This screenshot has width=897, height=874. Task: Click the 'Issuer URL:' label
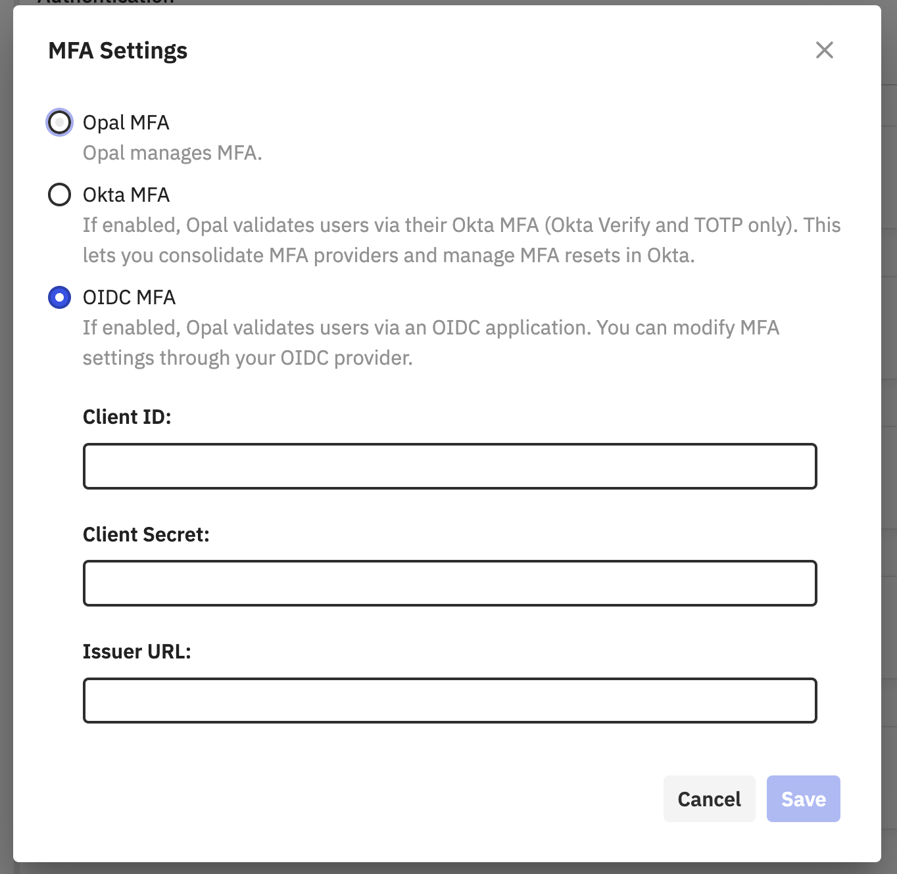137,651
